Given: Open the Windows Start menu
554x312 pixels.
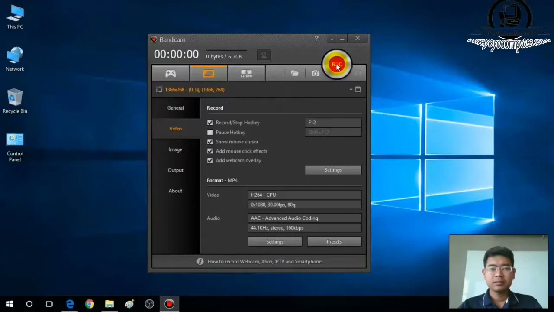Looking at the screenshot, I should [10, 304].
